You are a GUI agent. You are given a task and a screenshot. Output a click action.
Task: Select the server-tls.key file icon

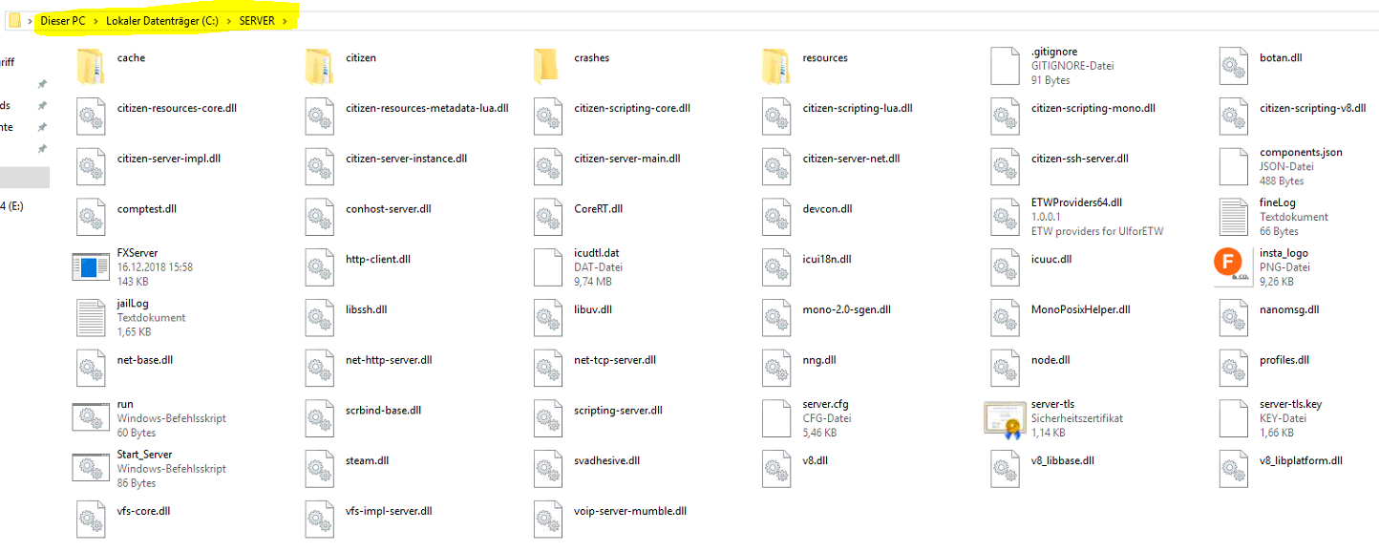[x=1234, y=418]
